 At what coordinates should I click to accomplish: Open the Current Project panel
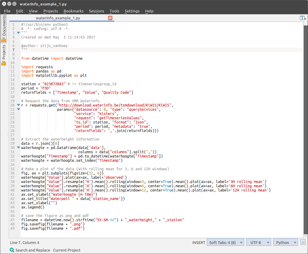[67, 250]
